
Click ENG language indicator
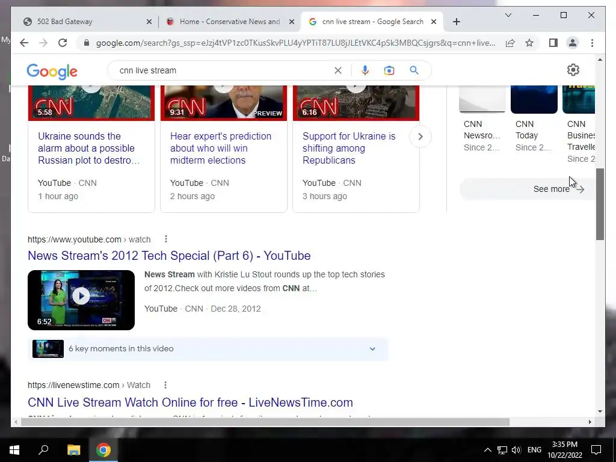[x=534, y=450]
